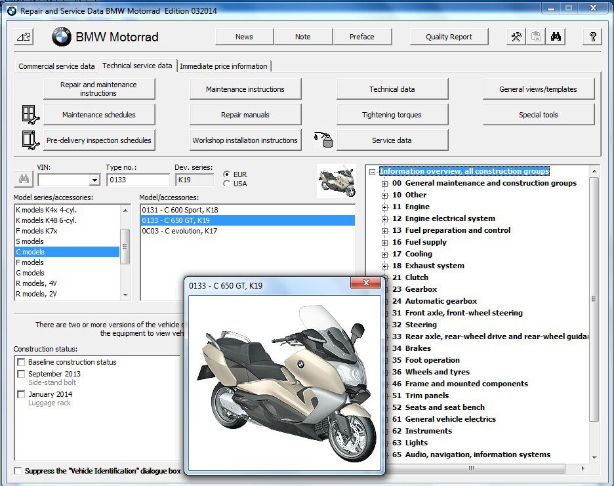Click the exit icon at top left
This screenshot has height=486, width=614.
(x=23, y=37)
